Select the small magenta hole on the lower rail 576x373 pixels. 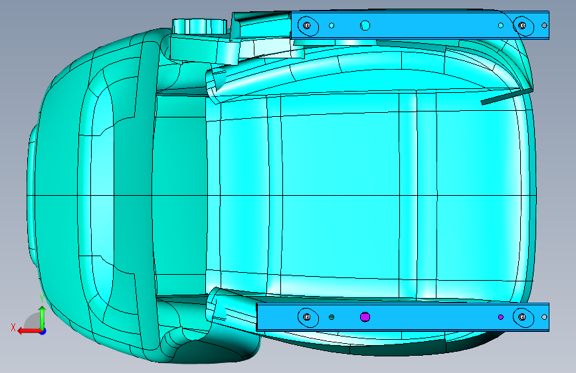tap(501, 317)
